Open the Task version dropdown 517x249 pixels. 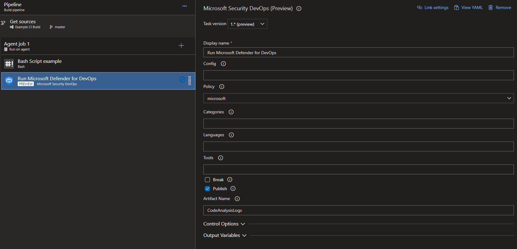247,24
